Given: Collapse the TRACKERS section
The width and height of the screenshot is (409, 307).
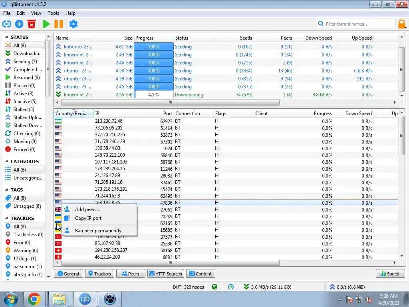Looking at the screenshot, I should pos(6,218).
